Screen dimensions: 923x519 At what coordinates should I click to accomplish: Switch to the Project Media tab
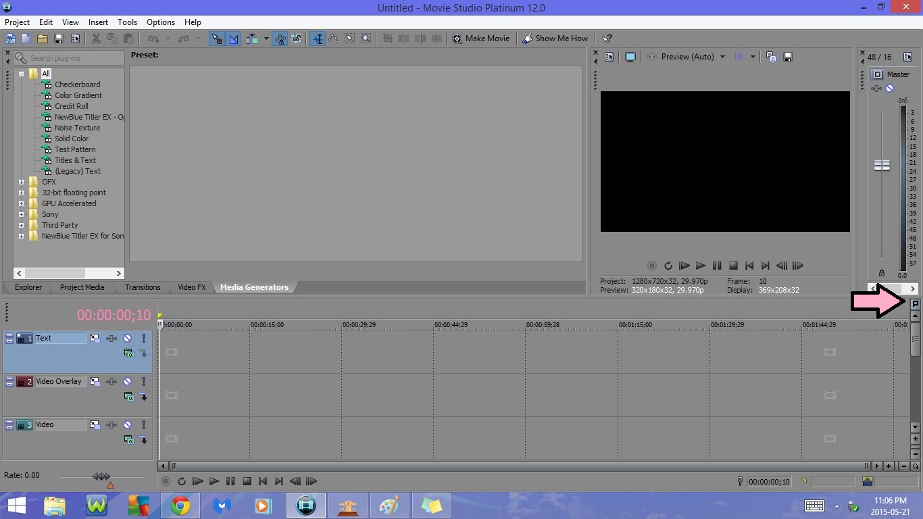coord(82,287)
